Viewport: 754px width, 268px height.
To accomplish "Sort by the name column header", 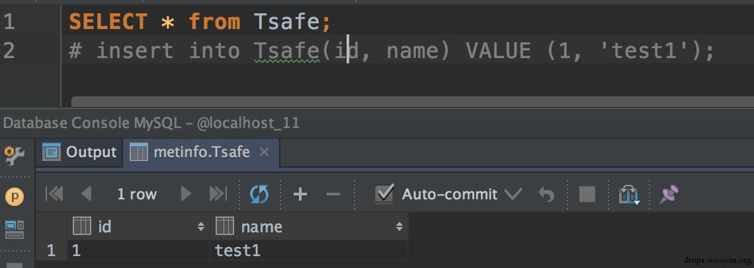I will (x=308, y=227).
